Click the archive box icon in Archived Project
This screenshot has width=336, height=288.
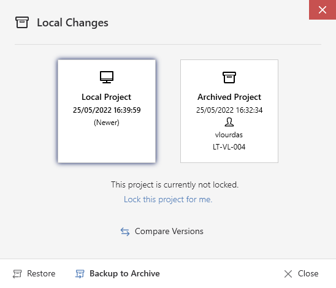coord(229,77)
